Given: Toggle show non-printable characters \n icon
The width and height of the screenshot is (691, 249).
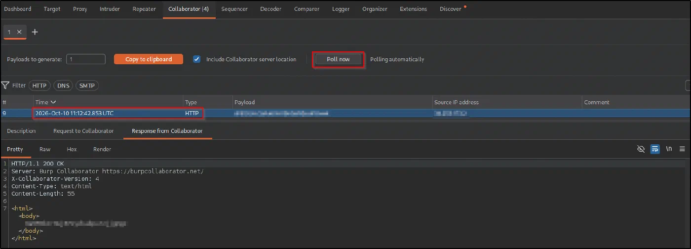Looking at the screenshot, I should (x=669, y=149).
